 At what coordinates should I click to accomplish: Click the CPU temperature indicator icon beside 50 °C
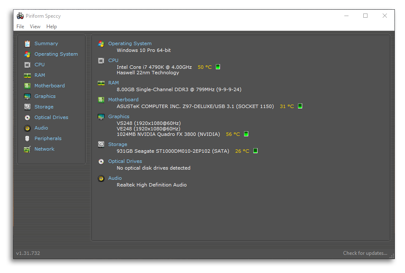click(218, 67)
